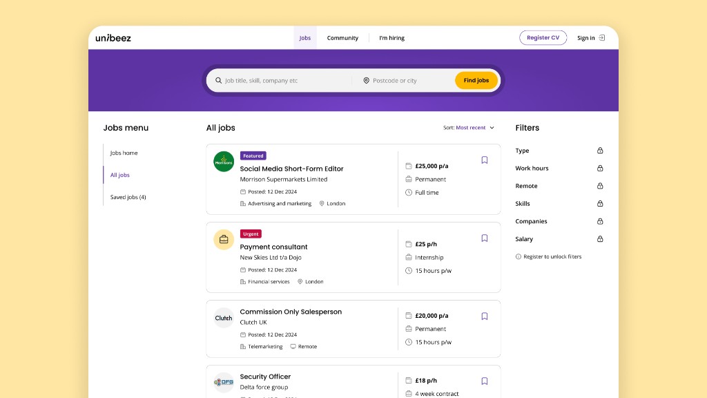Click Clutch UK company name
Viewport: 707px width, 398px height.
click(253, 322)
